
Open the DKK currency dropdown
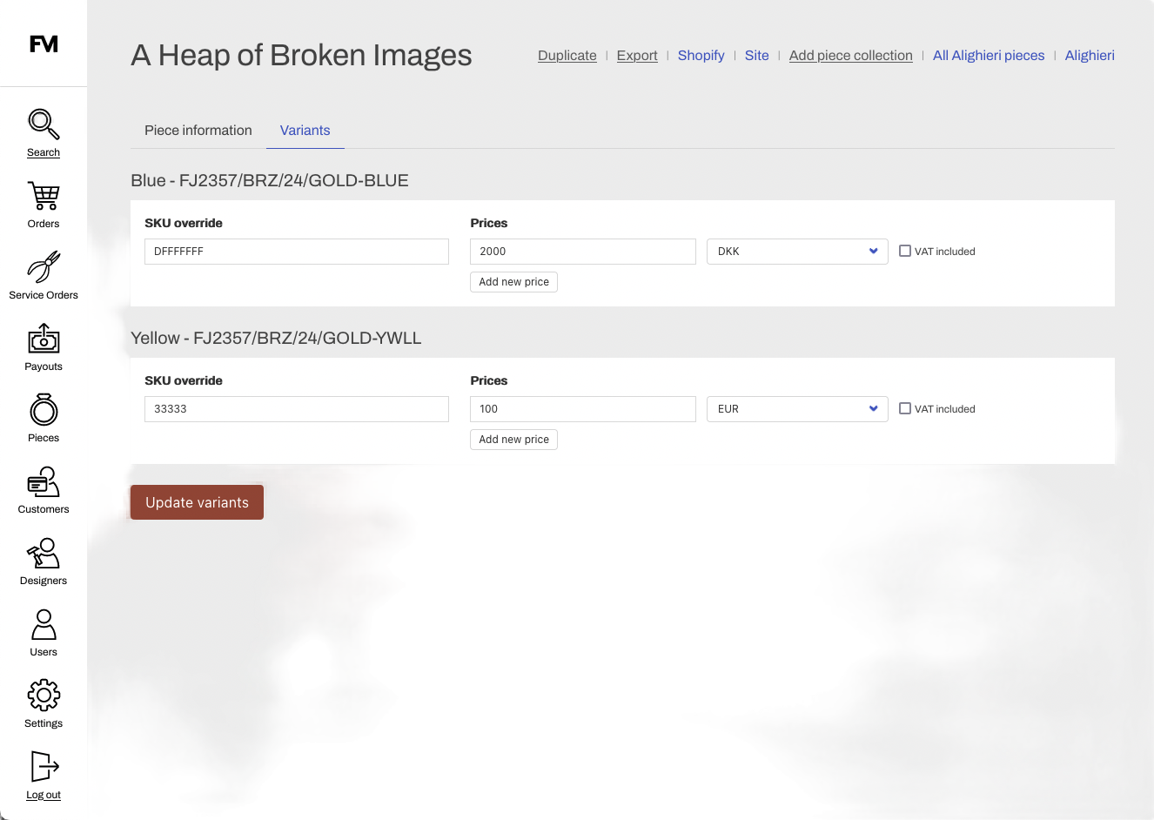tap(796, 252)
